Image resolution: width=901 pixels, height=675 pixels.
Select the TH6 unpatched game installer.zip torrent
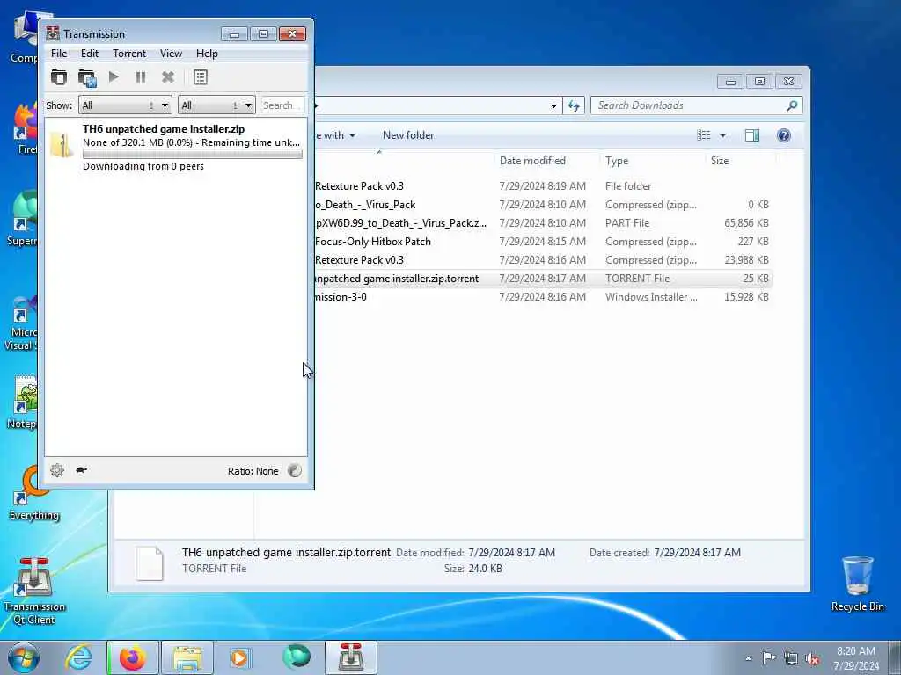tap(176, 147)
